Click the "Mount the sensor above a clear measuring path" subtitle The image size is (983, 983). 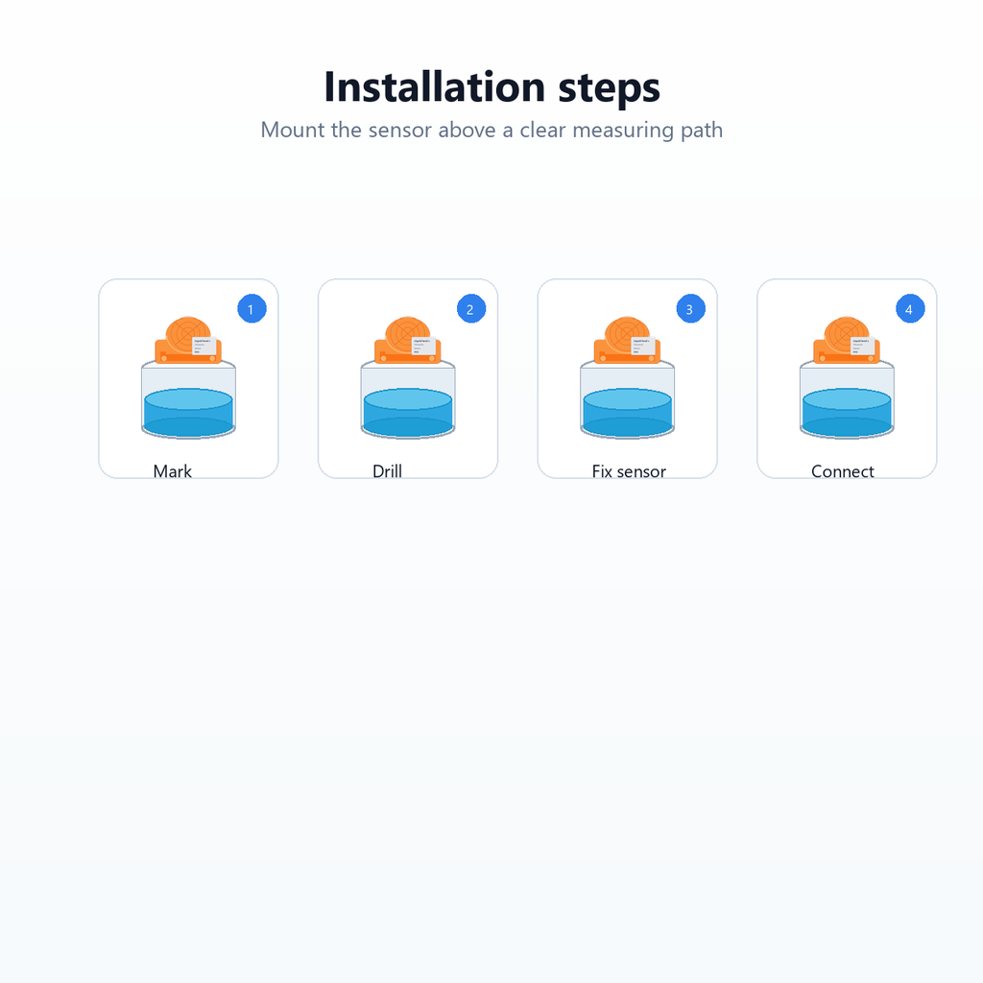pyautogui.click(x=491, y=130)
